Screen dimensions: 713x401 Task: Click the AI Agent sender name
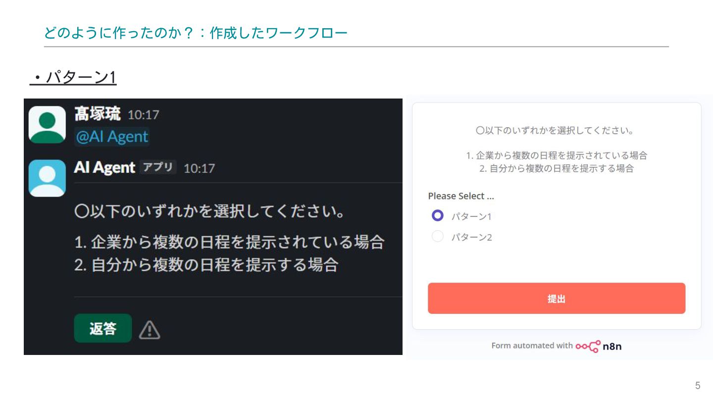pos(104,168)
